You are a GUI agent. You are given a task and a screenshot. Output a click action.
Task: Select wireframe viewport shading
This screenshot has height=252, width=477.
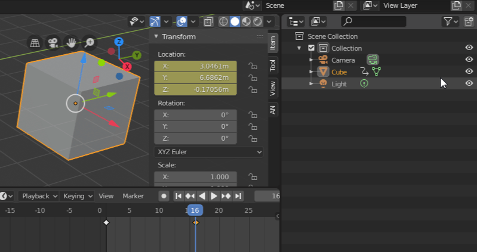[x=224, y=21]
